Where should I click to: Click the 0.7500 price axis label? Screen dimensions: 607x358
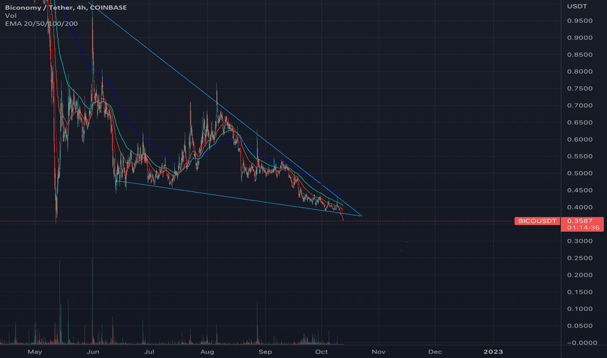(580, 89)
